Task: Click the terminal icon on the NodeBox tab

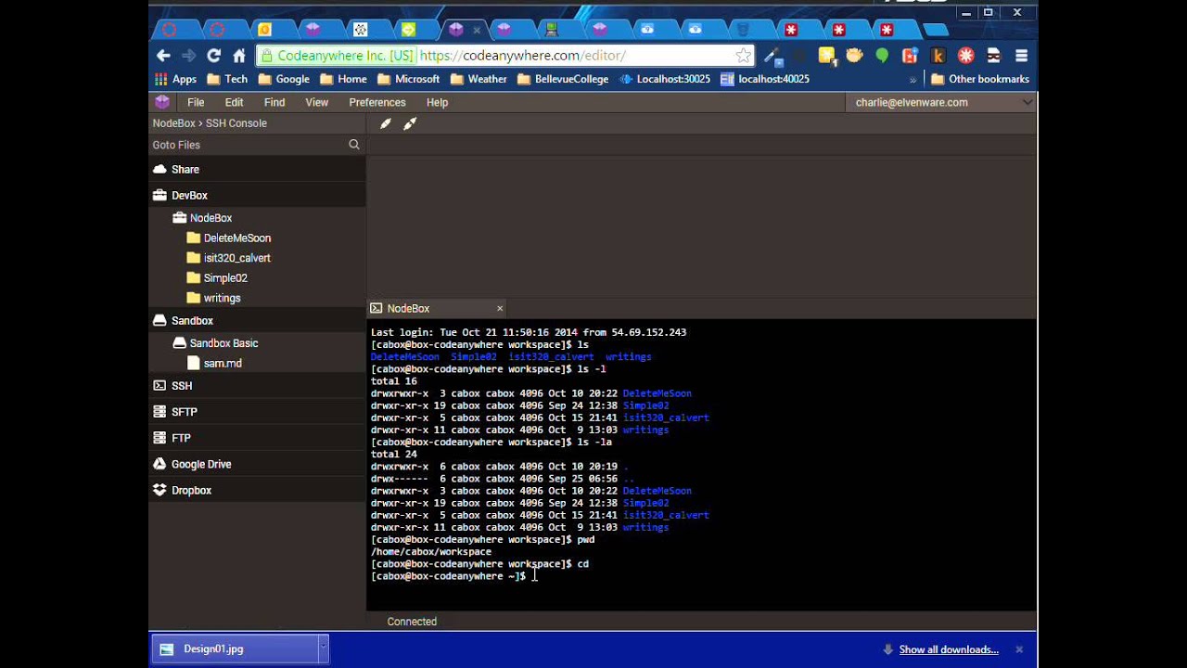Action: point(376,308)
